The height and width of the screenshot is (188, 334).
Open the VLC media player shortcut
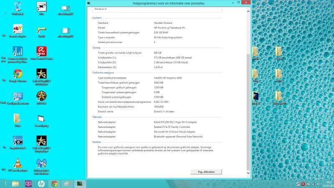18,165
